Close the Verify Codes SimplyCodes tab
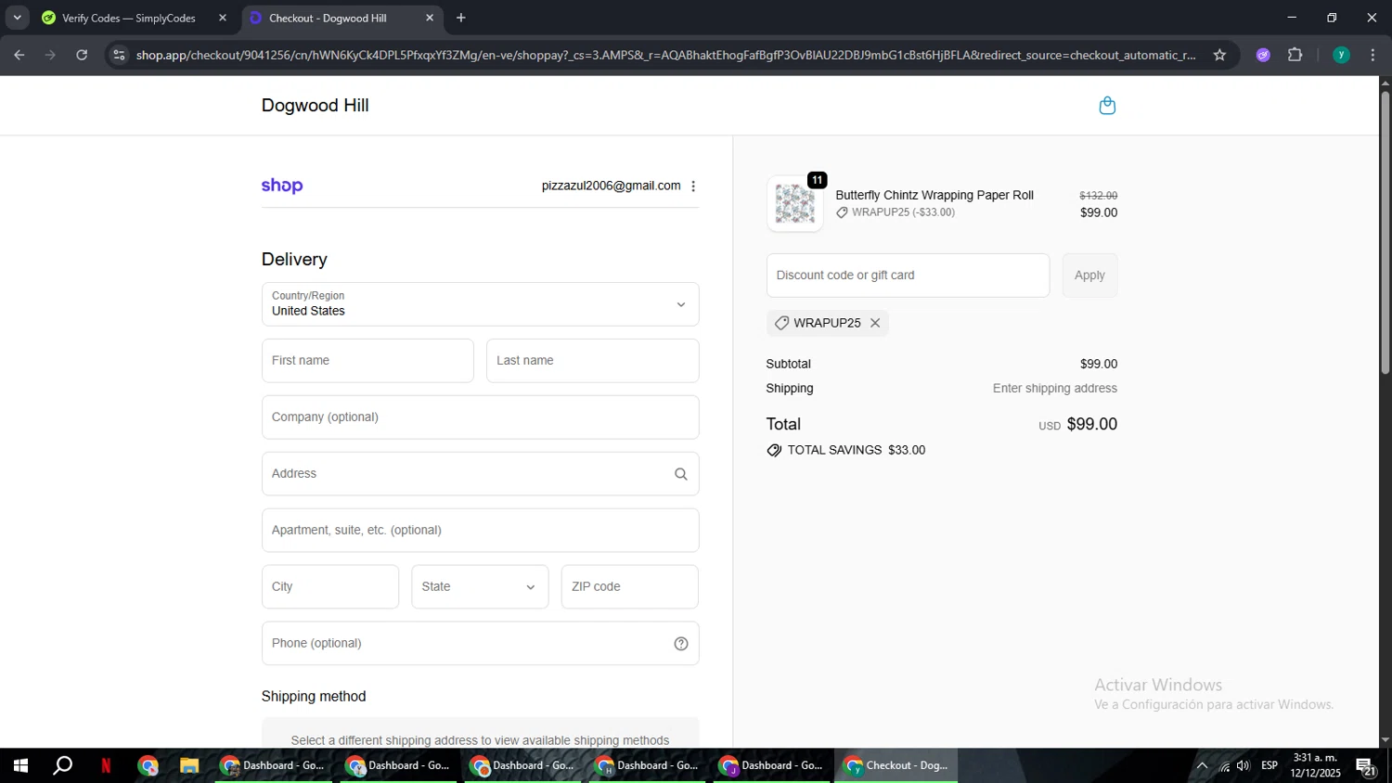The width and height of the screenshot is (1392, 783). [x=222, y=18]
